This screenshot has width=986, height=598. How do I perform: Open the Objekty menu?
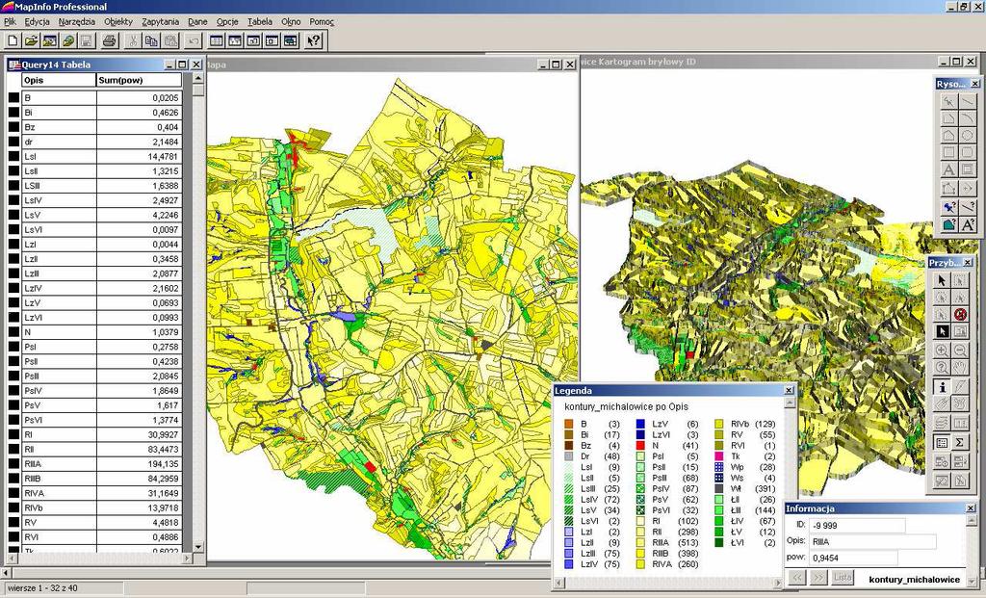tap(118, 21)
